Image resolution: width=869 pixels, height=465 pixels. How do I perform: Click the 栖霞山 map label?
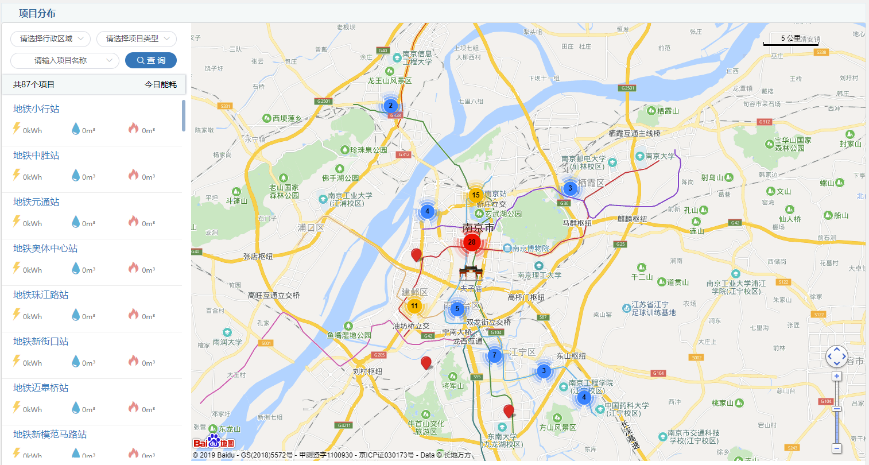click(668, 111)
